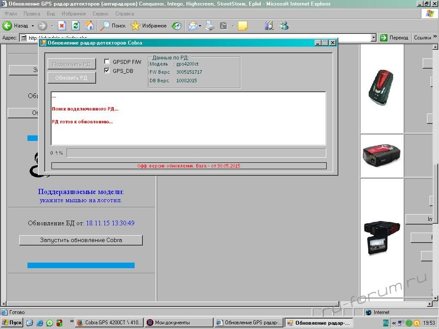The height and width of the screenshot is (329, 439).
Task: Click the Переход go button
Action: [394, 38]
